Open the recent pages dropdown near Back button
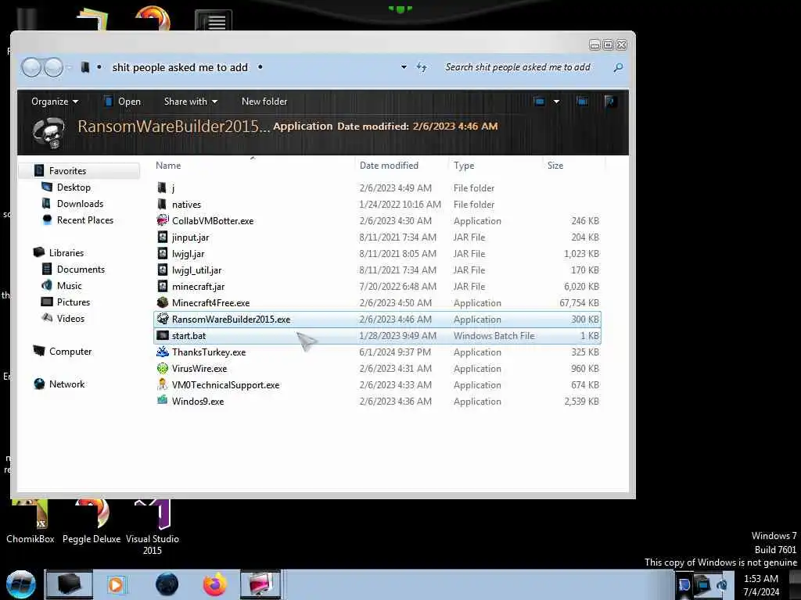 [70, 67]
